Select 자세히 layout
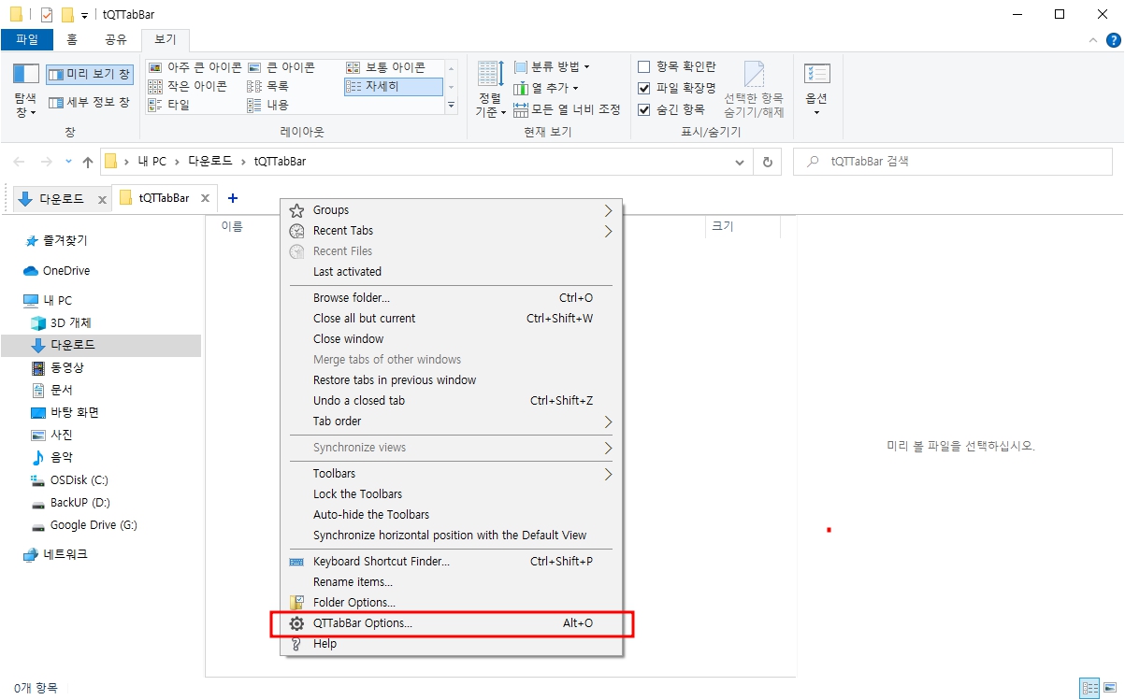Image resolution: width=1125 pixels, height=700 pixels. [393, 86]
